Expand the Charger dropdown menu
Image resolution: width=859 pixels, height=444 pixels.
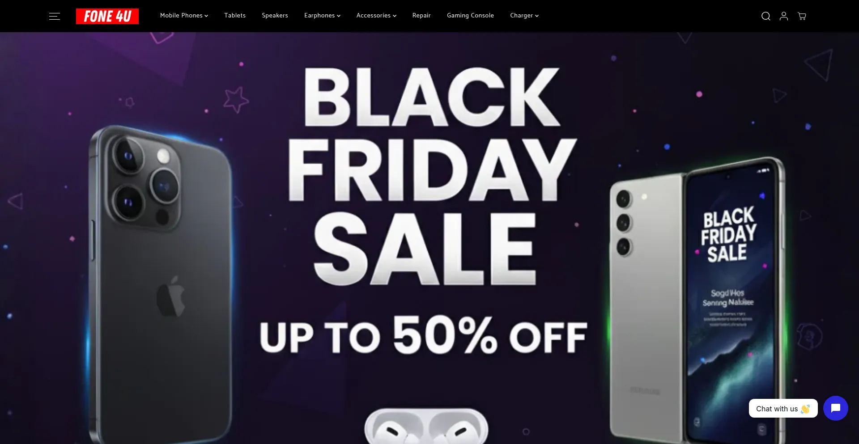[524, 16]
